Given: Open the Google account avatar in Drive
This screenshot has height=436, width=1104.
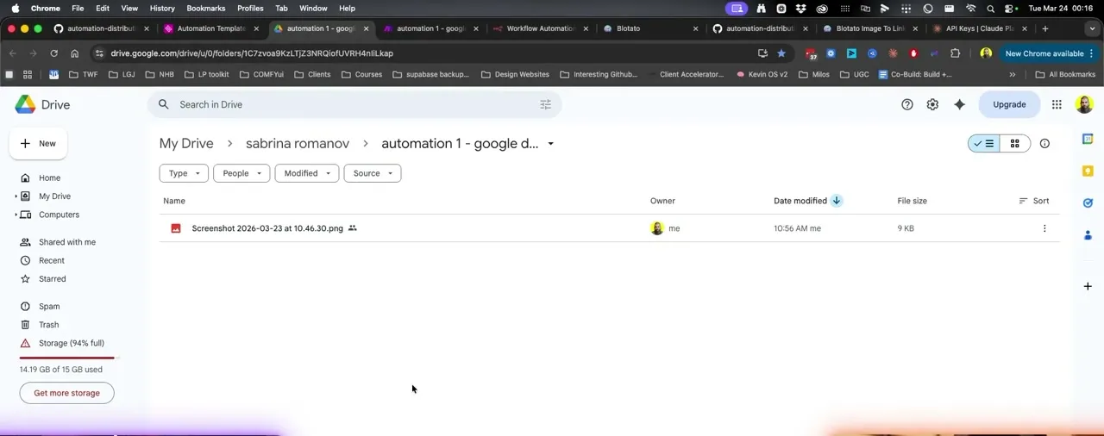Looking at the screenshot, I should click(x=1084, y=104).
